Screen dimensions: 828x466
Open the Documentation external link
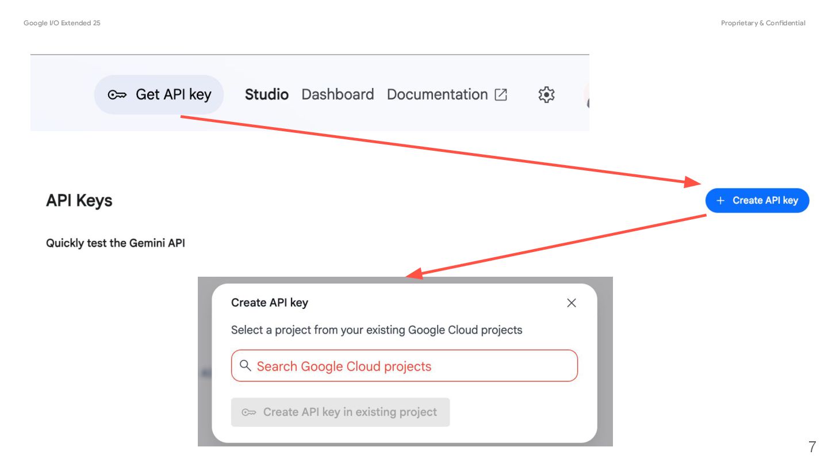(x=447, y=94)
